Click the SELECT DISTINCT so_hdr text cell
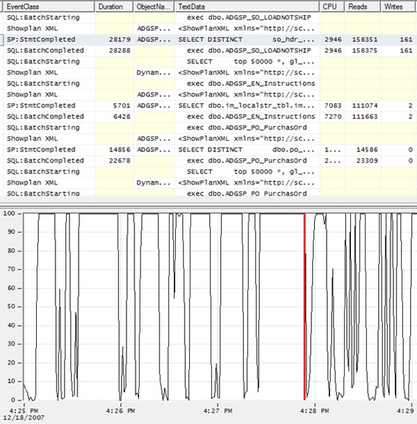417x424 pixels. (246, 40)
